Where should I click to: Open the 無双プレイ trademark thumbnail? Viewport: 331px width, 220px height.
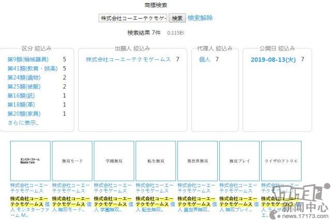pos(239,161)
